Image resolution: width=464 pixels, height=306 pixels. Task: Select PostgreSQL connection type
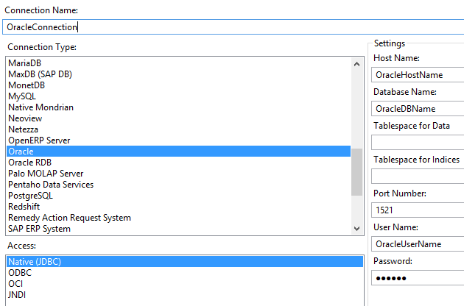coord(178,196)
